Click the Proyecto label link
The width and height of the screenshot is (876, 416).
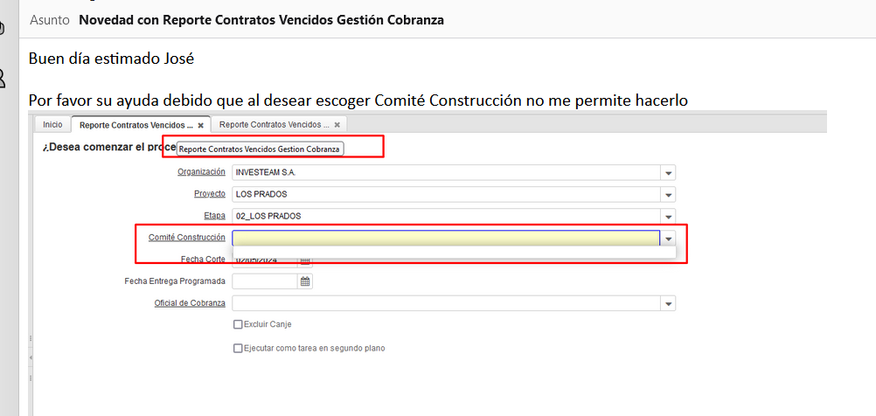(209, 194)
